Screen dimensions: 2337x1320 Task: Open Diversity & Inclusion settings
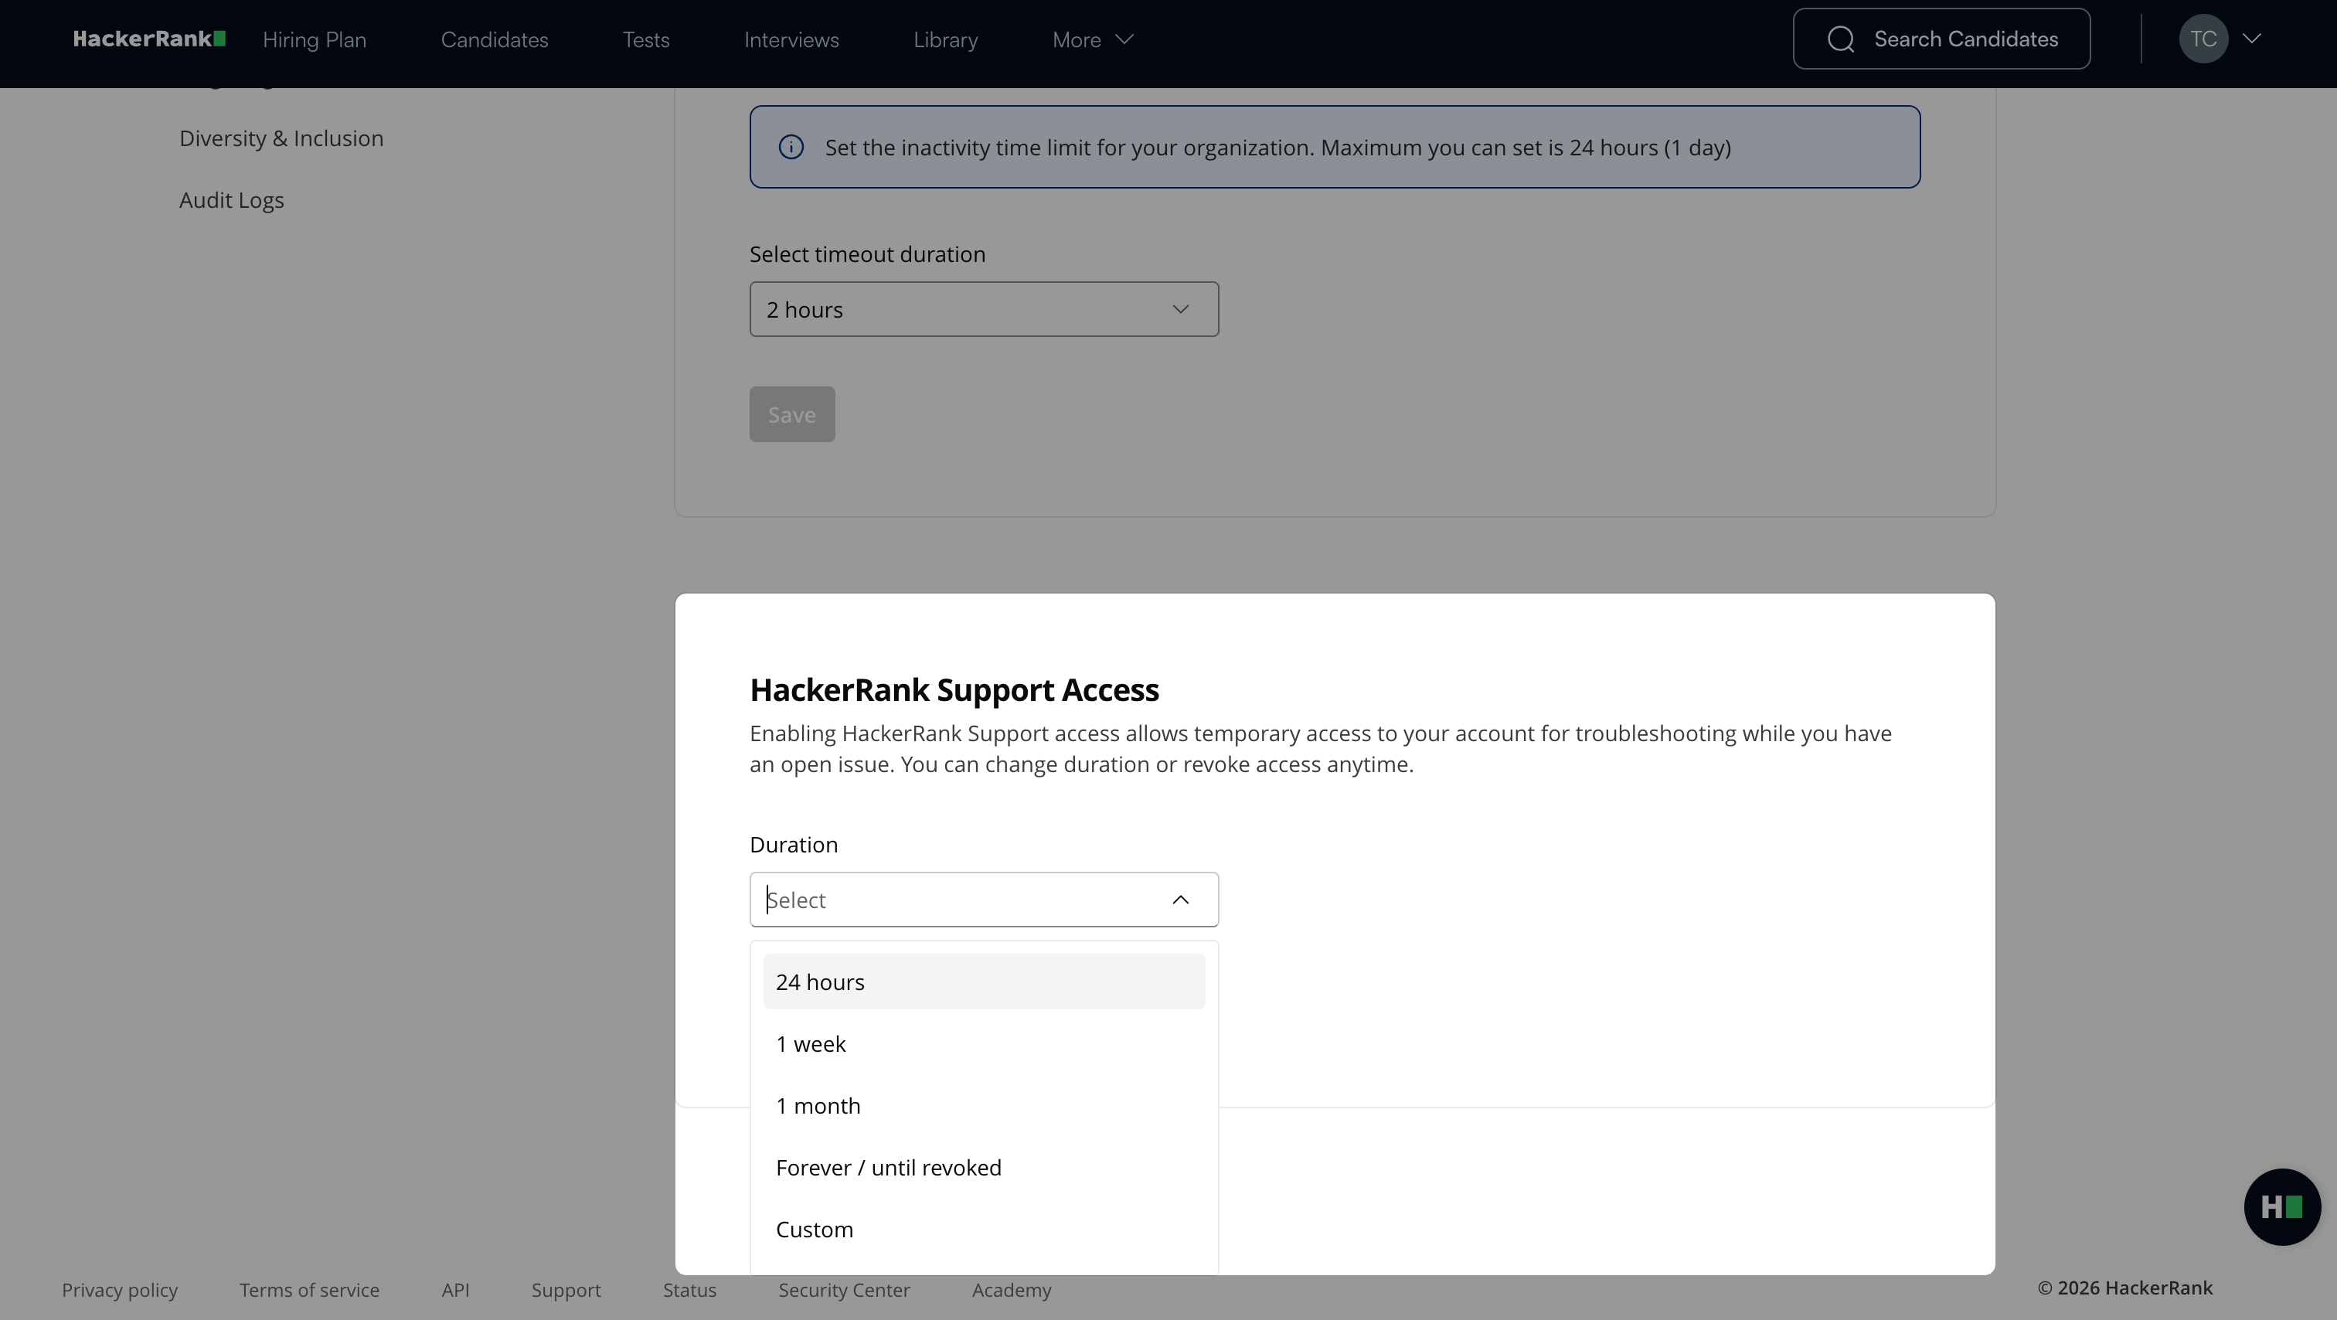(x=281, y=138)
